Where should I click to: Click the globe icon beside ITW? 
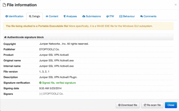[107, 16]
